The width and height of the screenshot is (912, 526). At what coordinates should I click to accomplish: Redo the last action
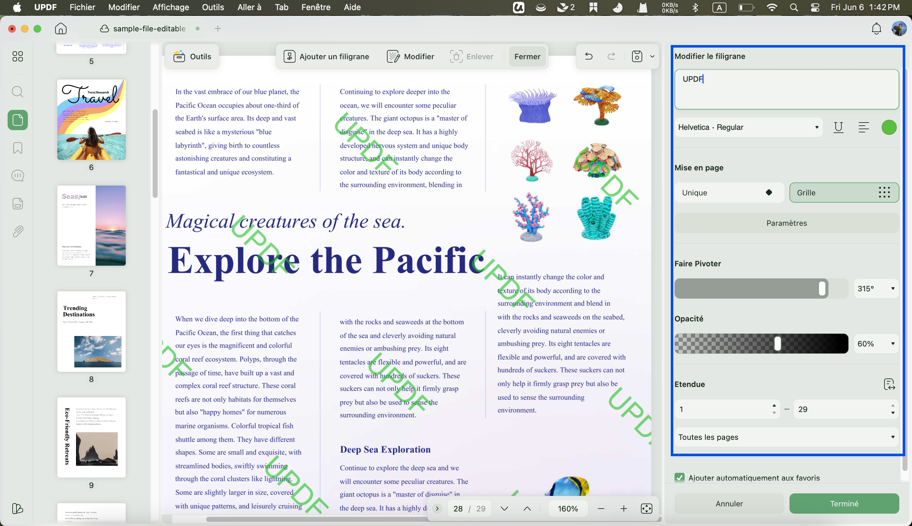611,56
